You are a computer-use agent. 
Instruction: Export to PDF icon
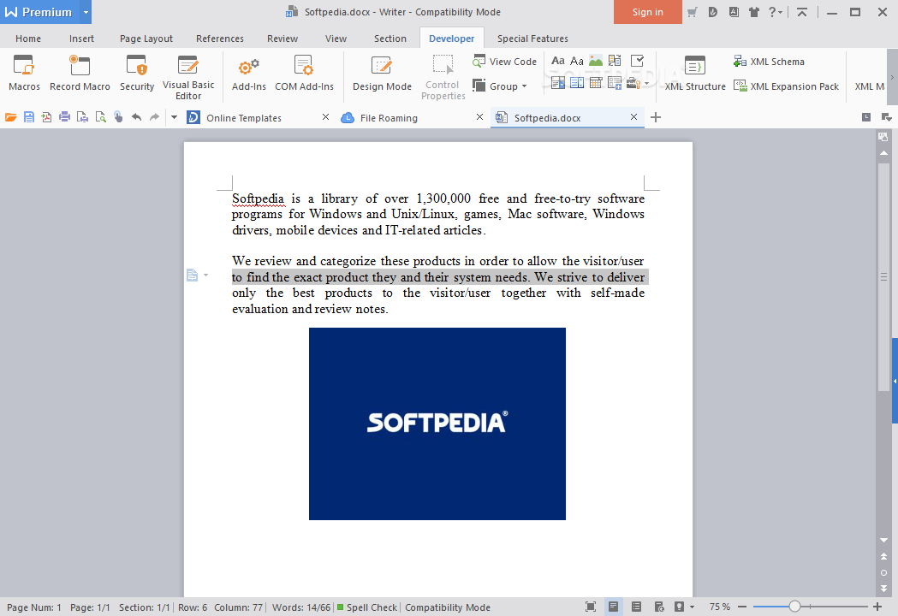[x=46, y=117]
